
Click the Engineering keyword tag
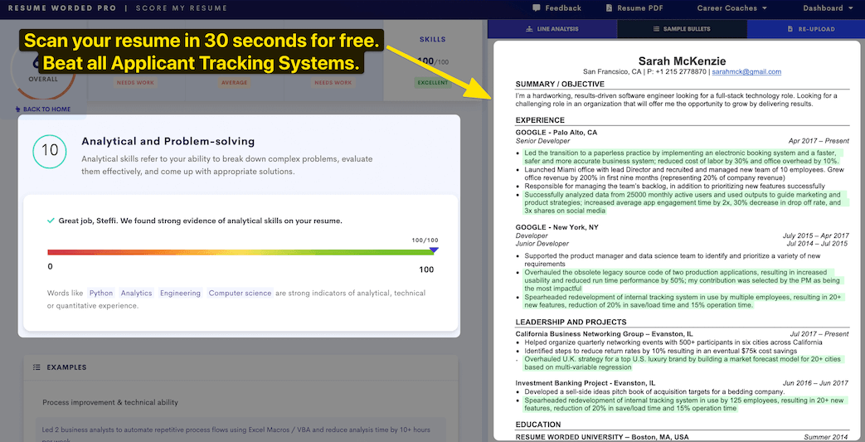(181, 293)
